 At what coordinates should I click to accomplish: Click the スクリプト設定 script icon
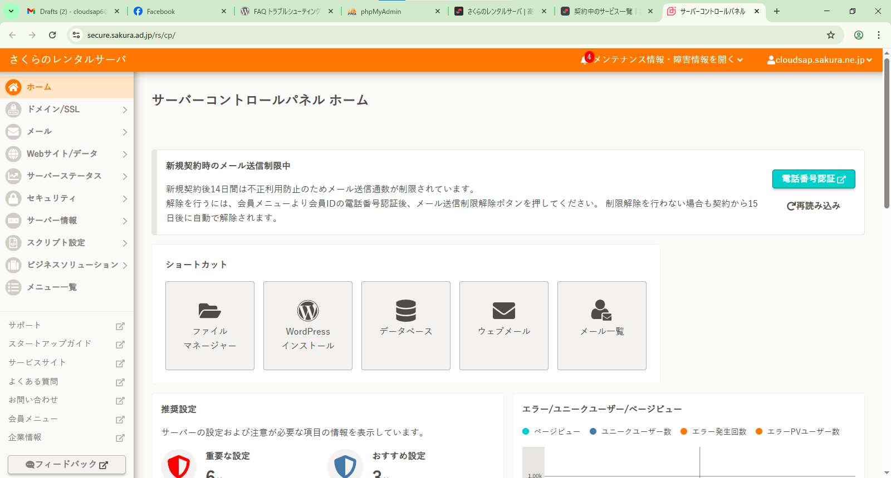13,243
